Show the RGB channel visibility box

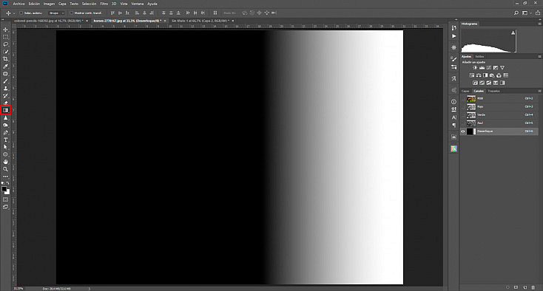pyautogui.click(x=463, y=98)
